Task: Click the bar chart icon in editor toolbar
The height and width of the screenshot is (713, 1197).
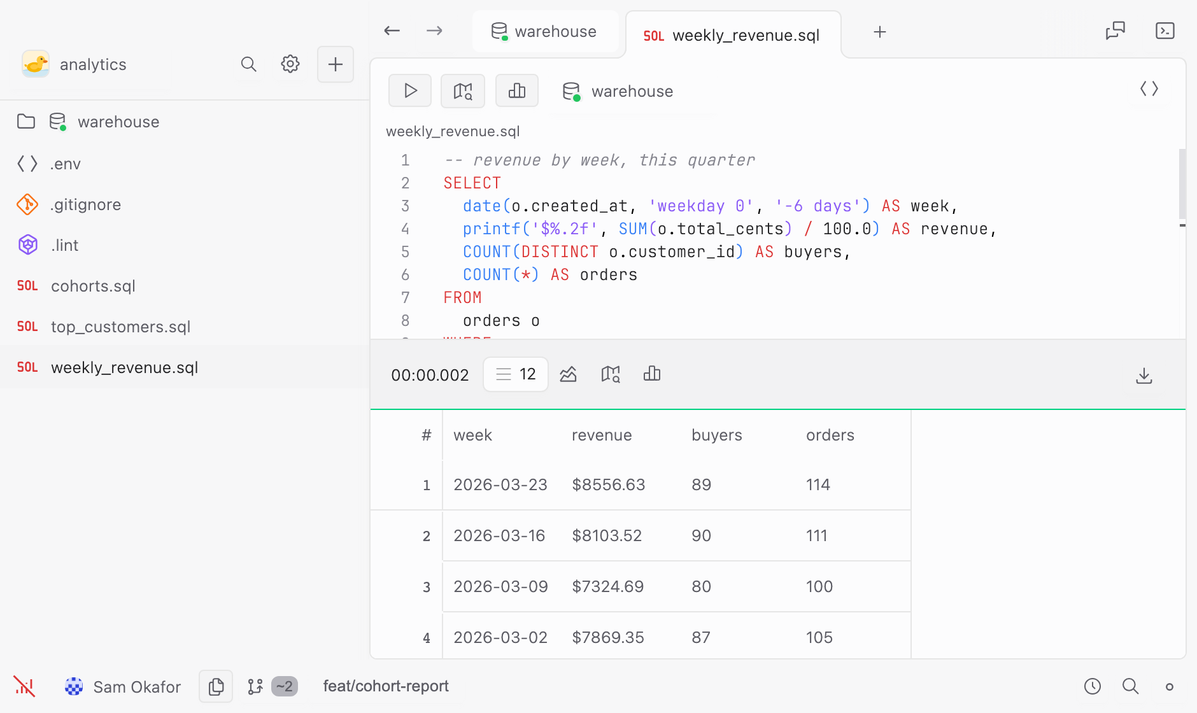Action: click(x=516, y=91)
